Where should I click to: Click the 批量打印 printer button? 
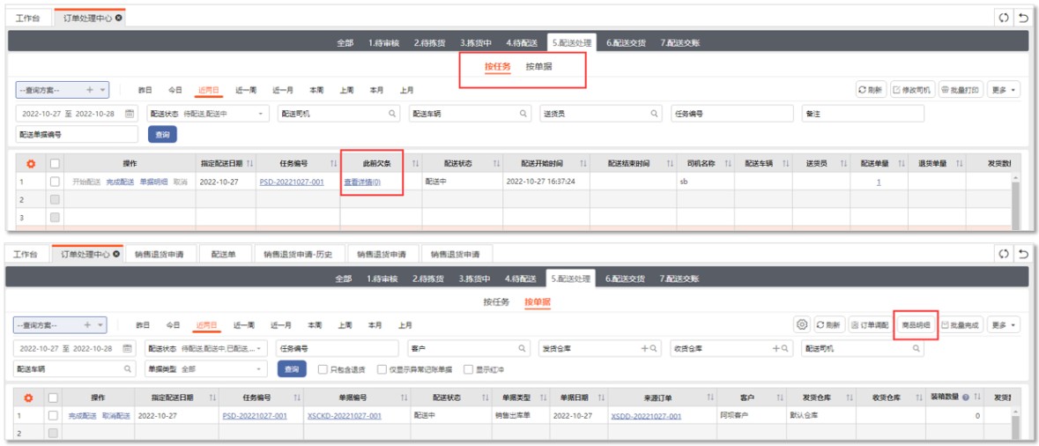960,90
